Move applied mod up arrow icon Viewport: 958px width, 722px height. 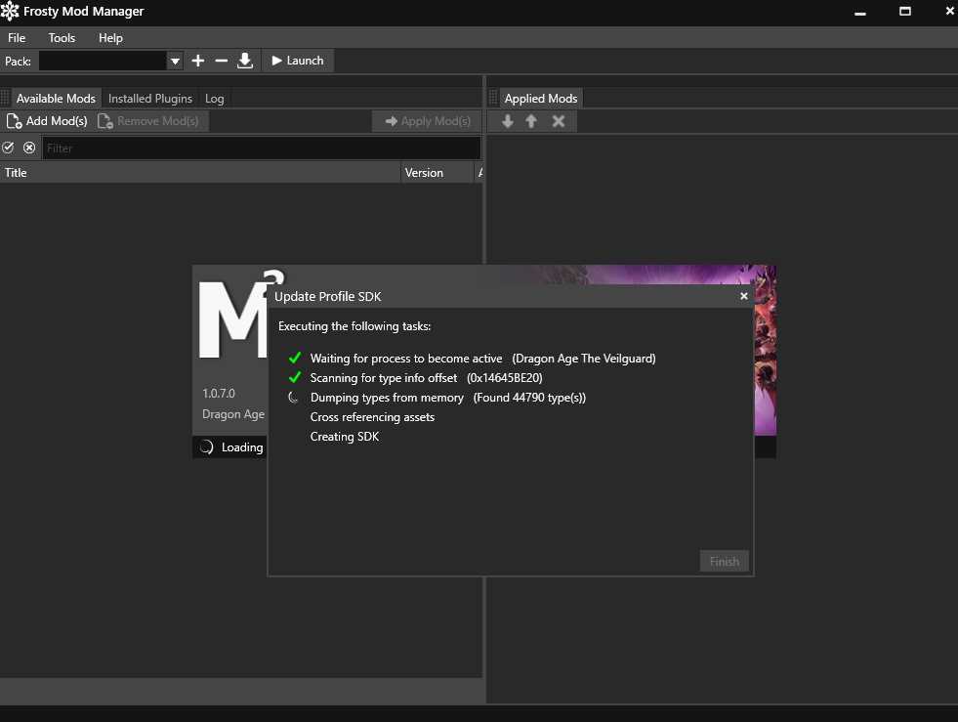(x=531, y=121)
